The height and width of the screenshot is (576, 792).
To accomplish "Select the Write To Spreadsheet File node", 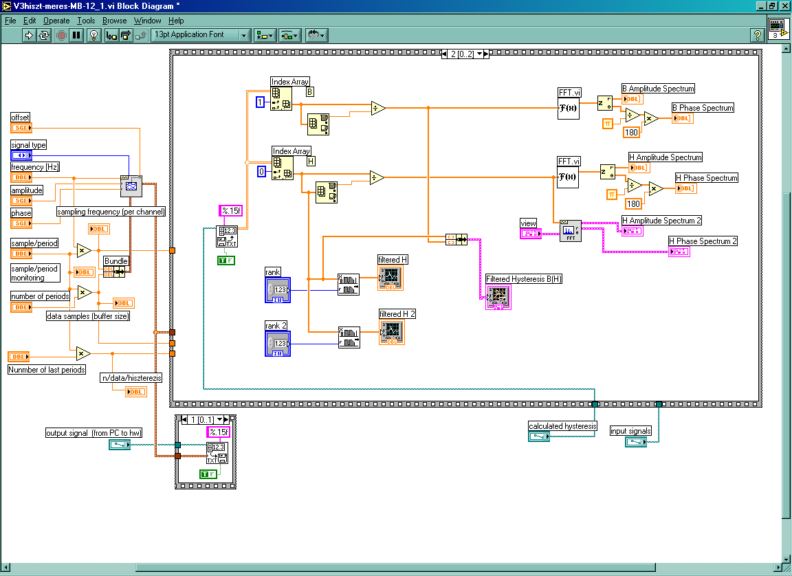I will (x=217, y=454).
